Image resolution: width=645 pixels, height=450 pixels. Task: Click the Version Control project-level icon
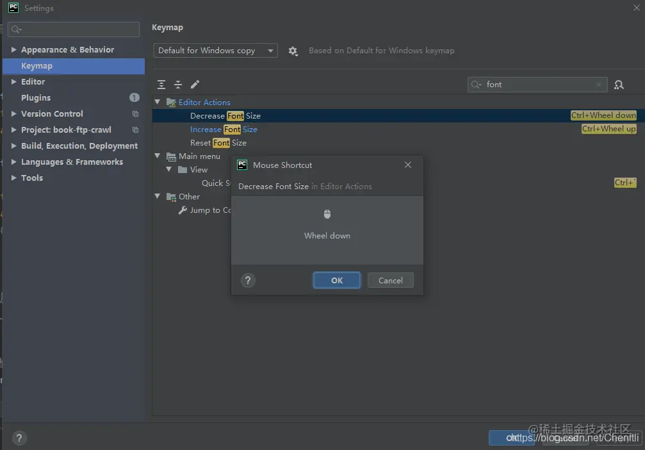tap(135, 113)
